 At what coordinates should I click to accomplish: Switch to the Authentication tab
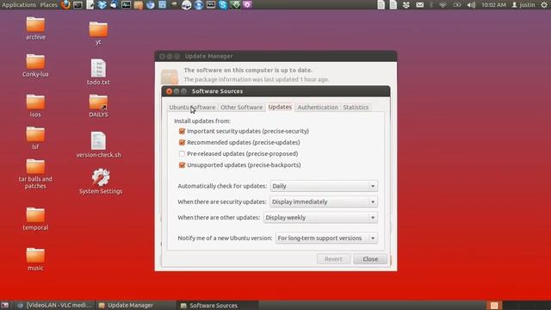tap(318, 107)
